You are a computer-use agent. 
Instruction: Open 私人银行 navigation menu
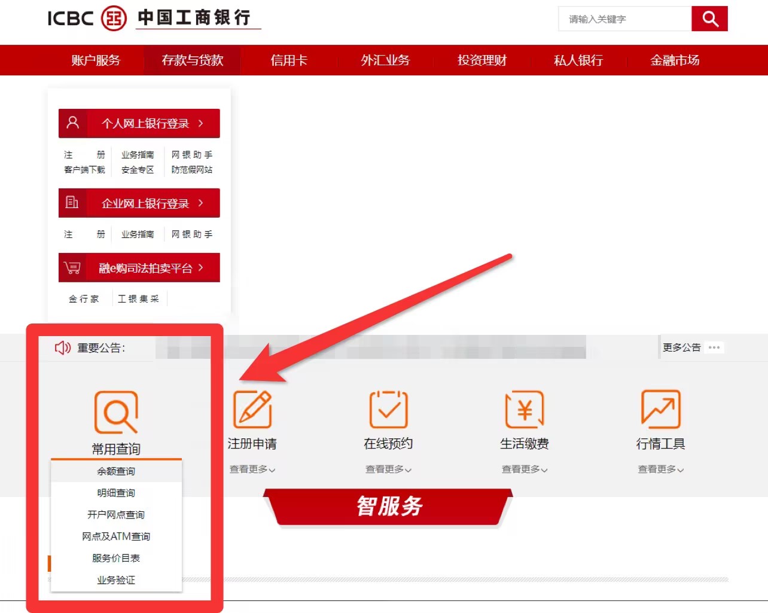[x=578, y=60]
